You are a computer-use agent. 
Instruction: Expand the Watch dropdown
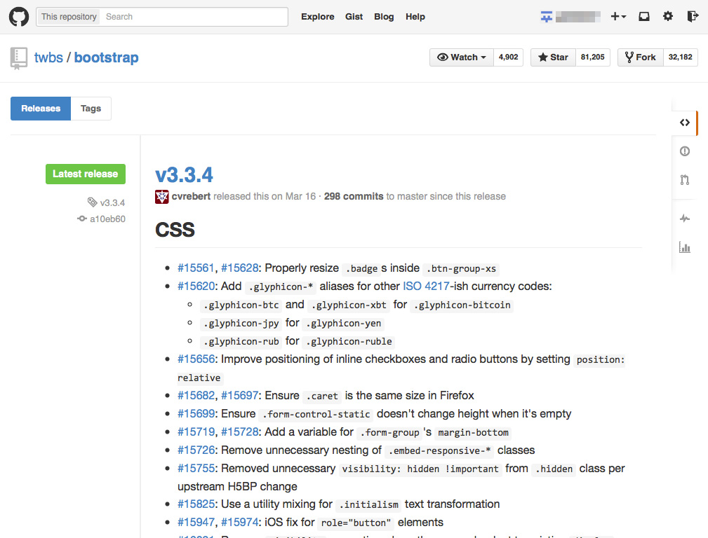coord(461,57)
